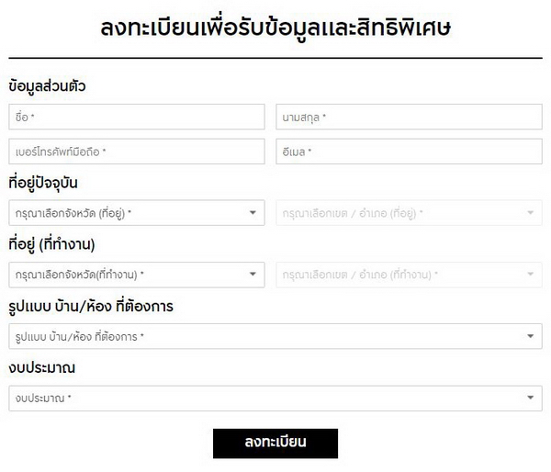Click the arrow icon on workplace district selector
551x472 pixels.
pyautogui.click(x=530, y=275)
